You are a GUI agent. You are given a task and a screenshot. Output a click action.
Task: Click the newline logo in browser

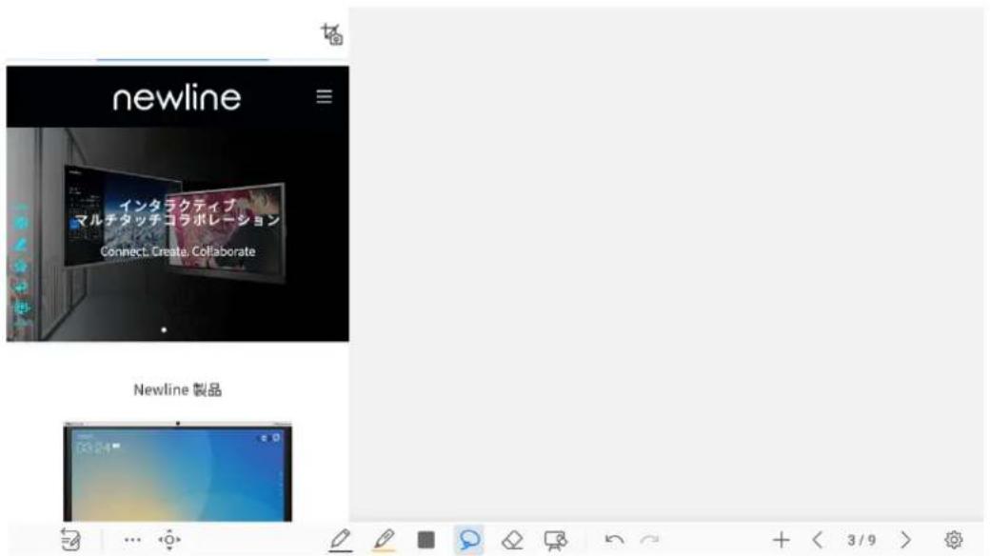177,97
